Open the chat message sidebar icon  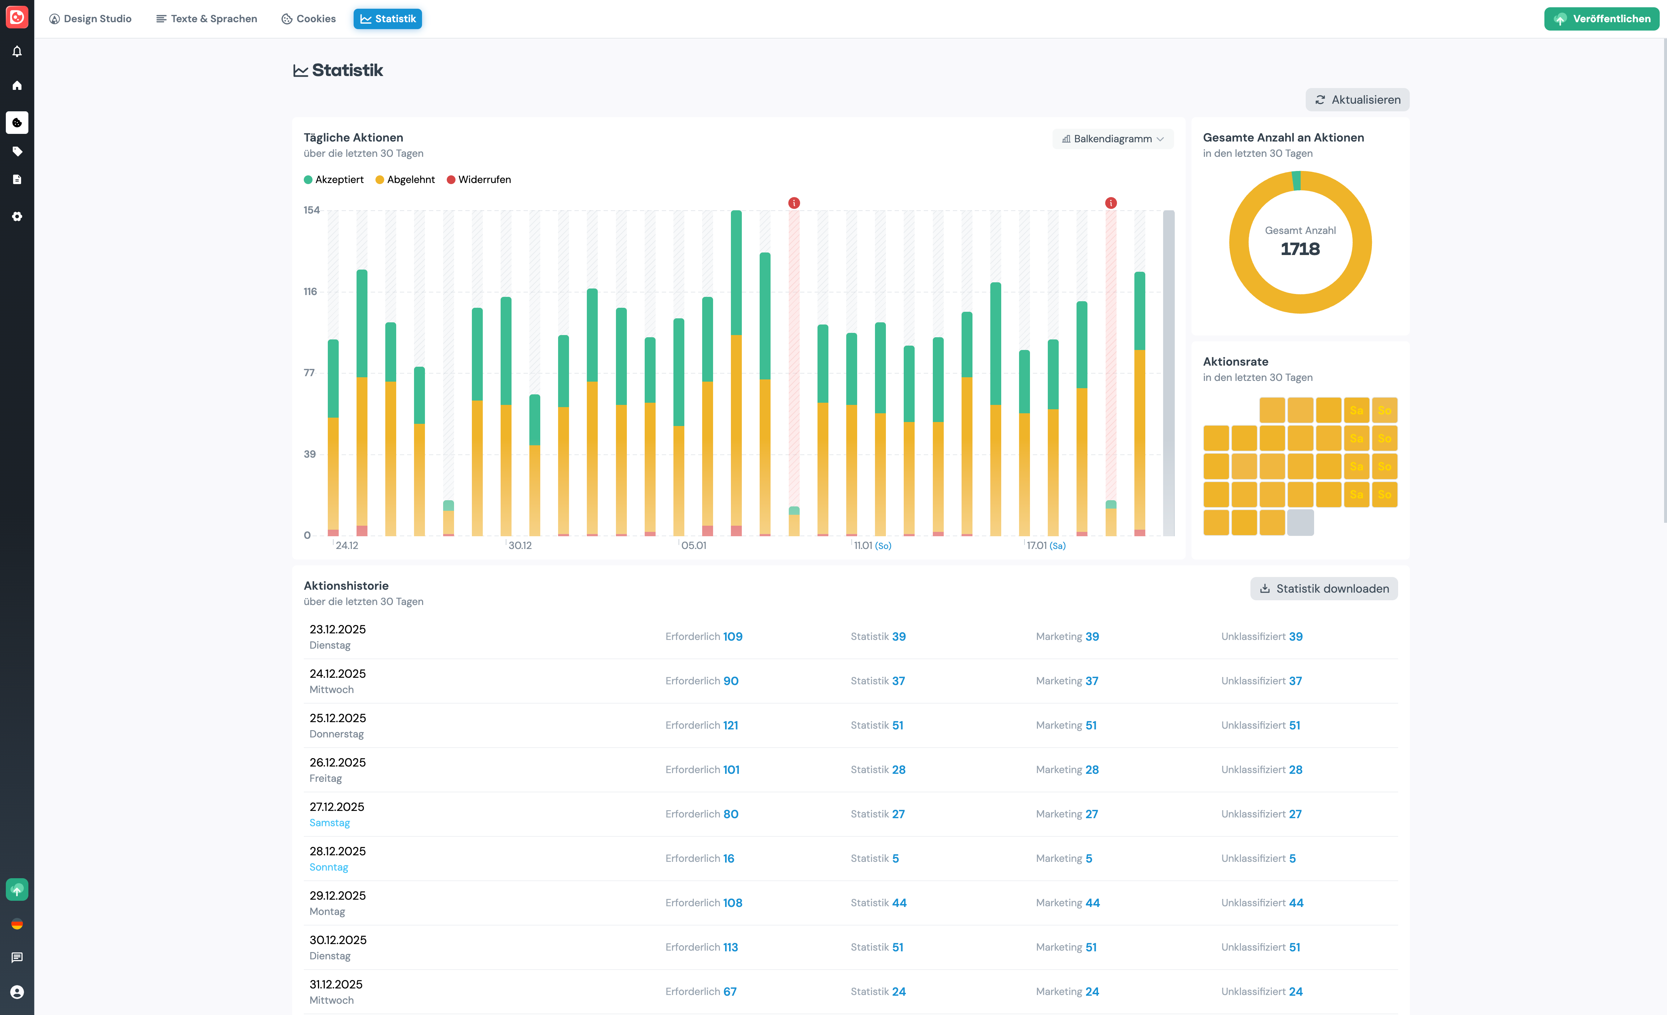point(17,958)
